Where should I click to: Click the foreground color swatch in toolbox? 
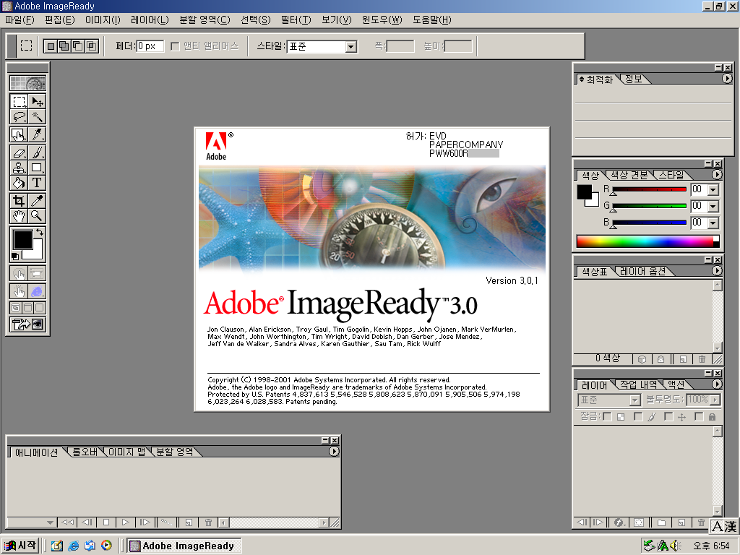coord(22,239)
